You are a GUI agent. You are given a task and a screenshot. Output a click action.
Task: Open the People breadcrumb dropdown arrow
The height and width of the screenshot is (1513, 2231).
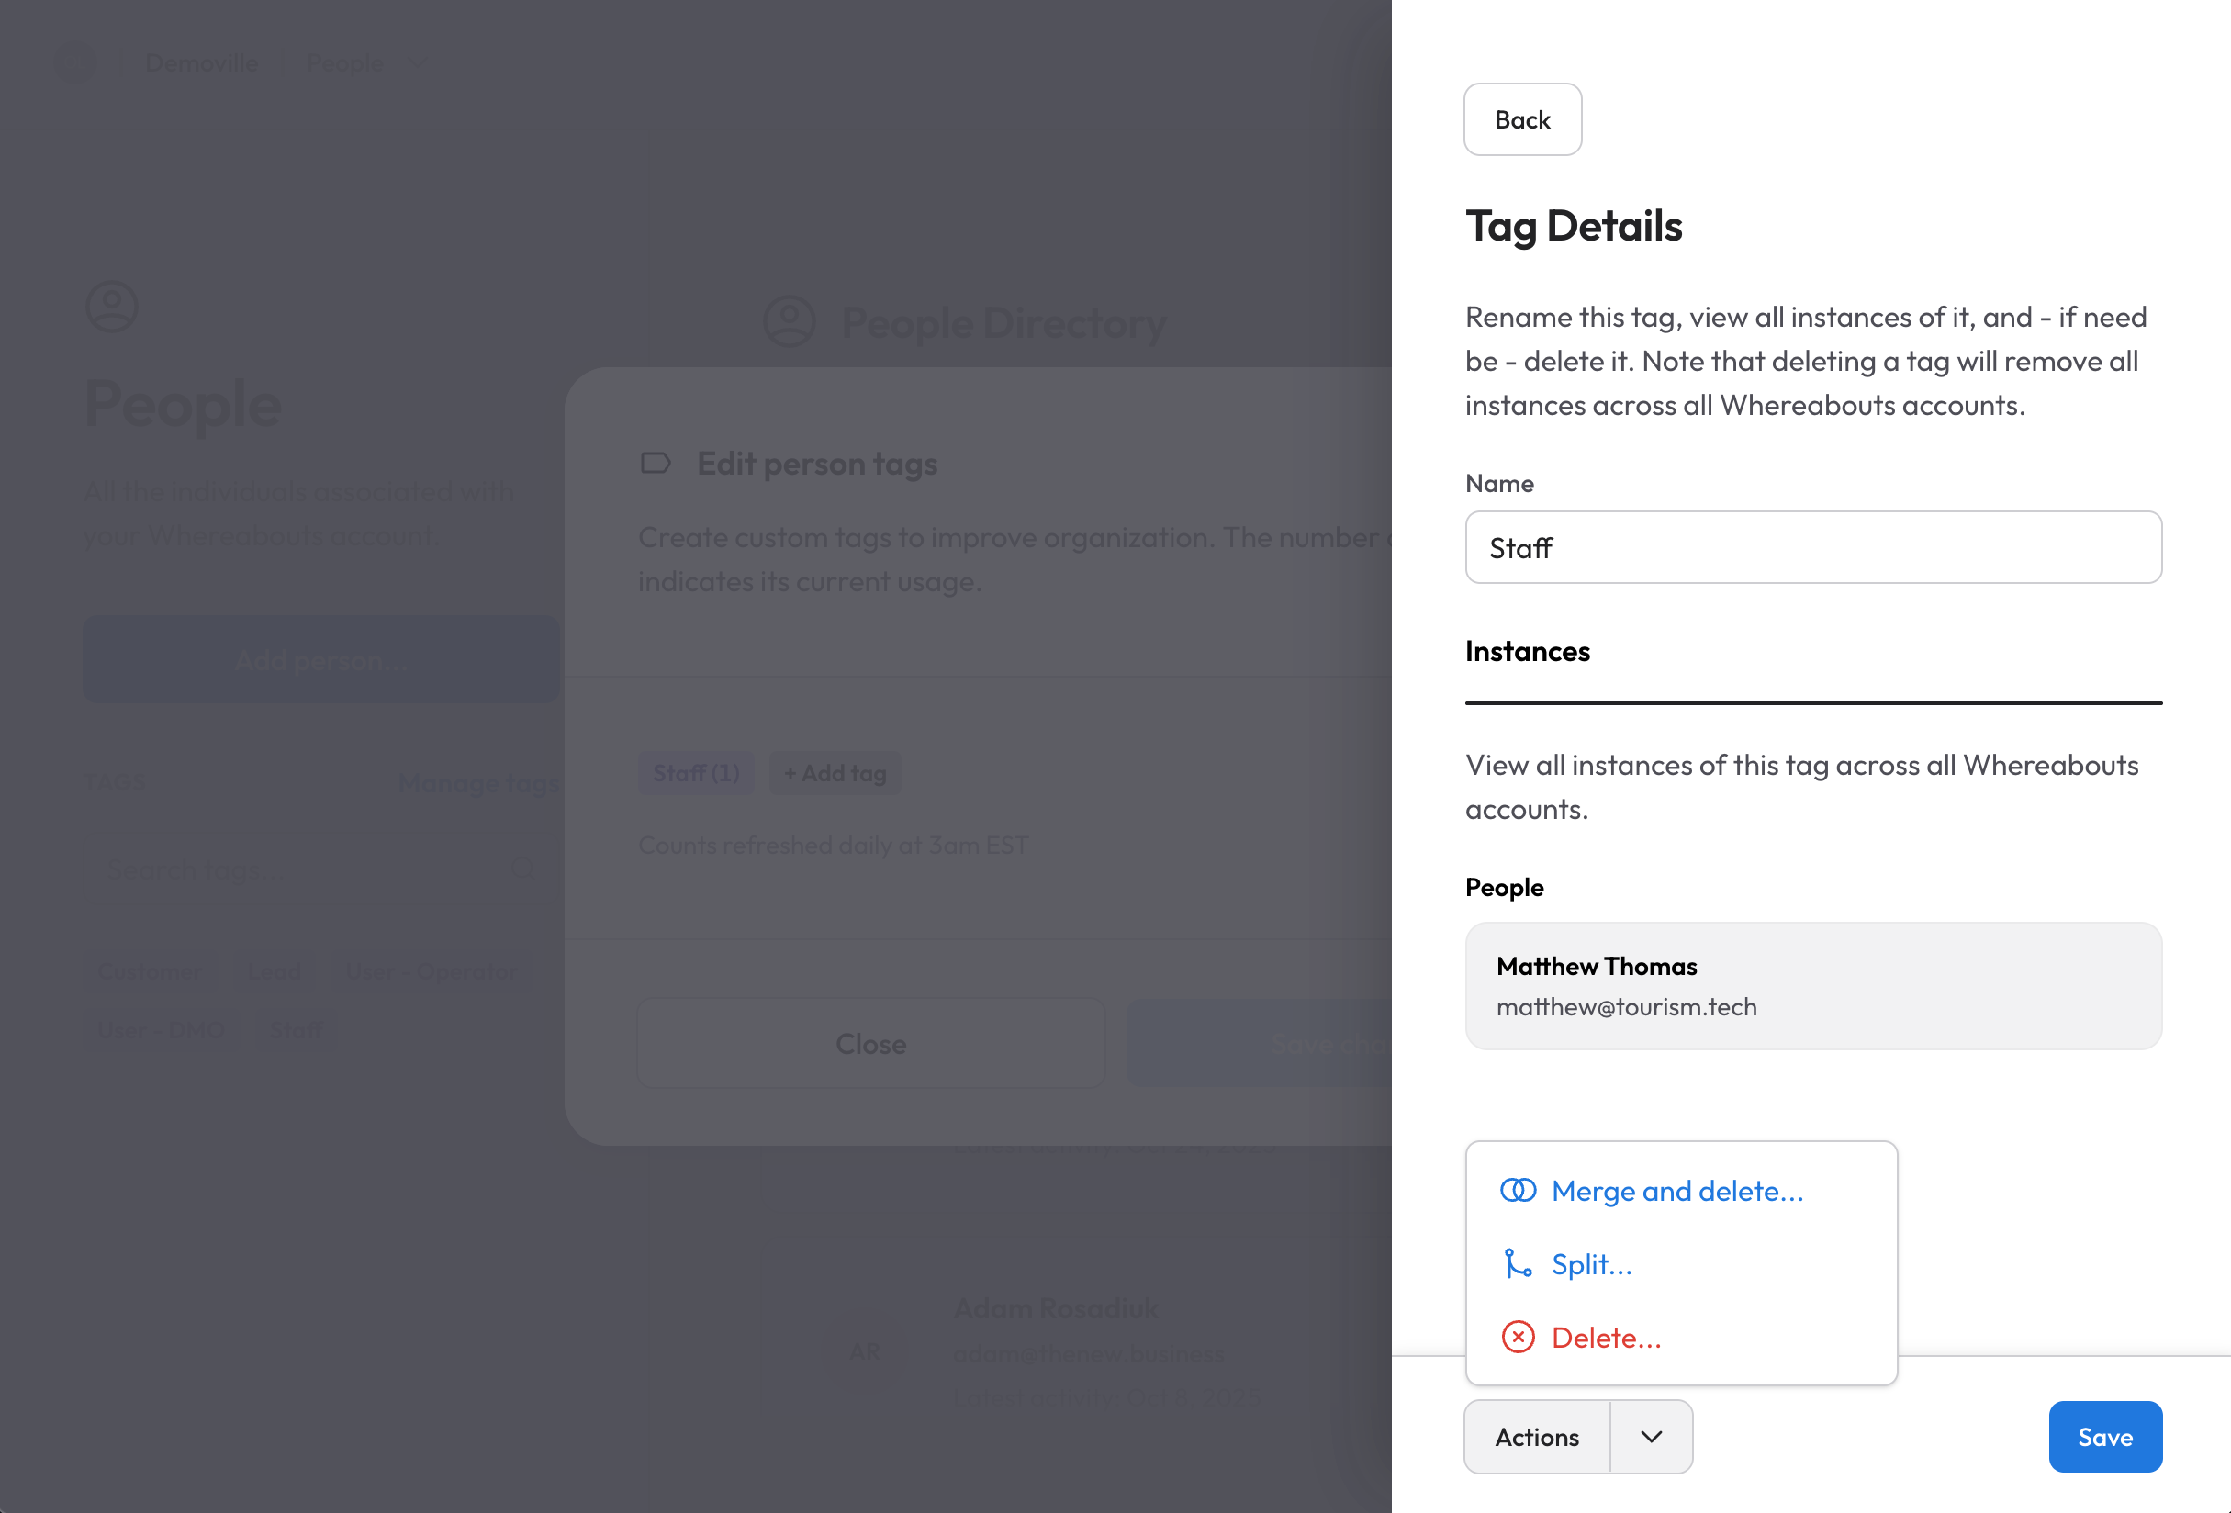click(x=418, y=63)
